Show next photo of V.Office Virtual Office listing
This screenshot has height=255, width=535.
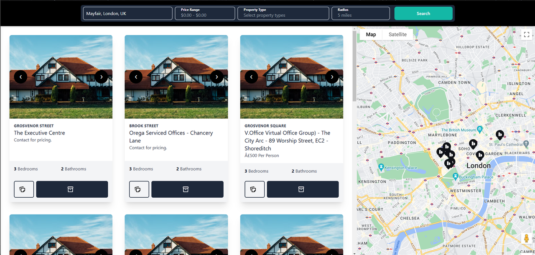332,76
